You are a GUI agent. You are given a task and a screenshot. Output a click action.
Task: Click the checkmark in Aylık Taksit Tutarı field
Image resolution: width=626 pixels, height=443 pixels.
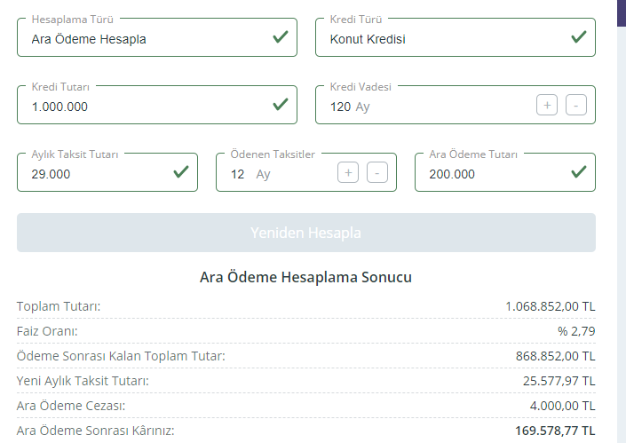coord(181,172)
